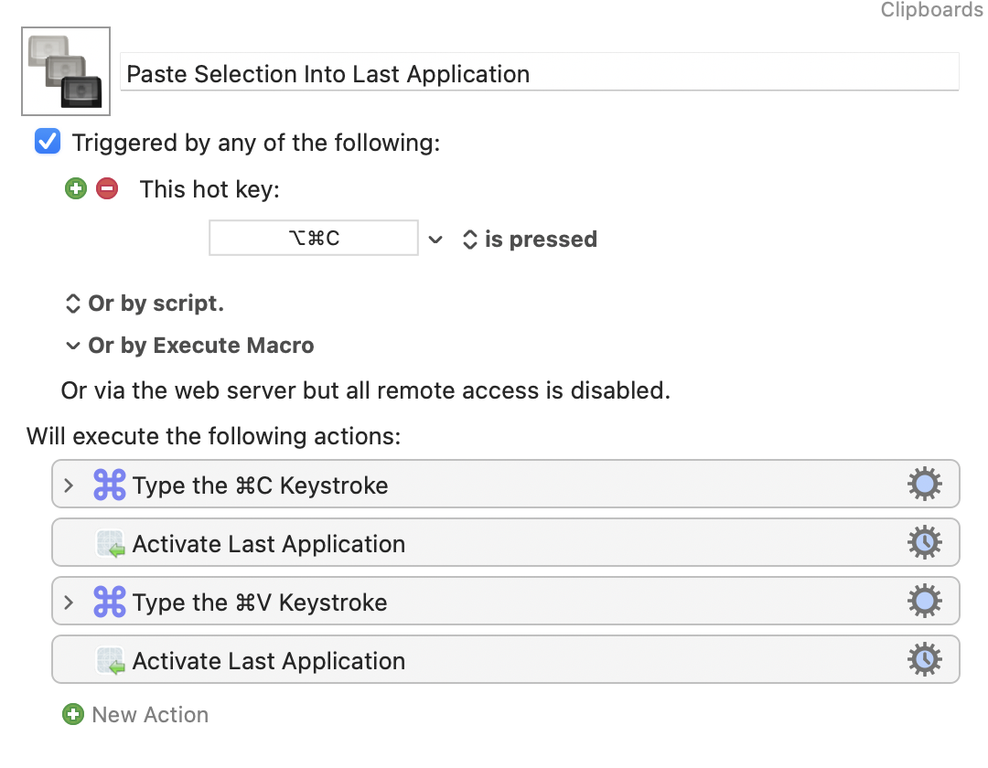The width and height of the screenshot is (988, 768).
Task: Open gear menu for ⌘C Keystroke action
Action: [x=924, y=485]
